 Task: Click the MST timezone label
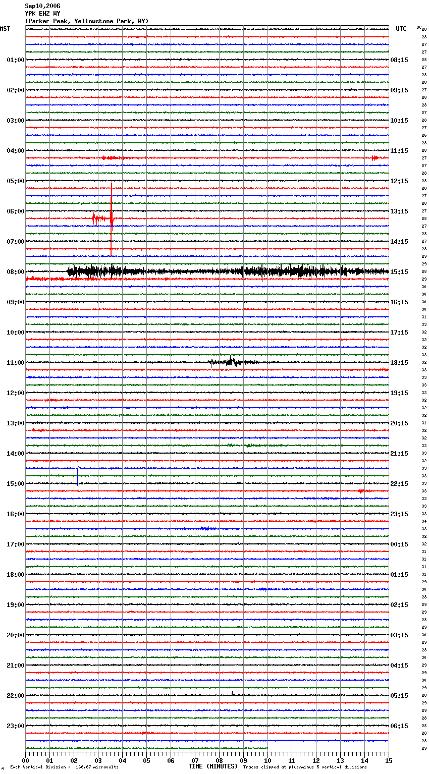[x=5, y=29]
